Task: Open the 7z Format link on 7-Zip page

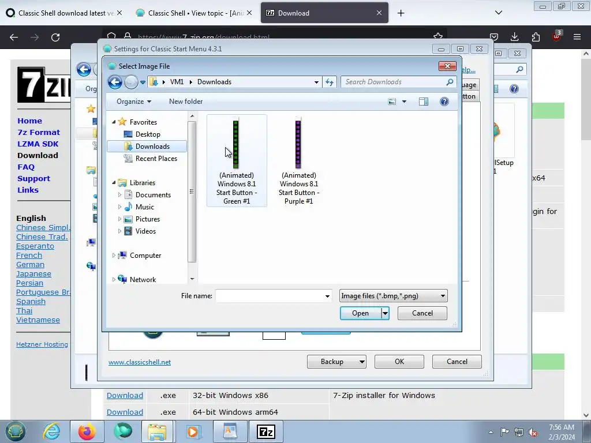Action: click(39, 132)
